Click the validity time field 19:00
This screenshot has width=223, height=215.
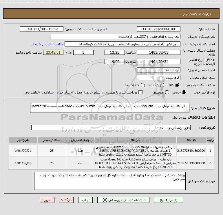coord(115,61)
